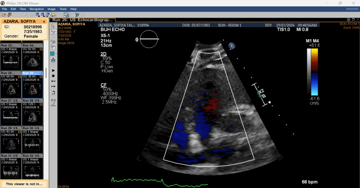Click the teal annotation color swatch

[52, 54]
